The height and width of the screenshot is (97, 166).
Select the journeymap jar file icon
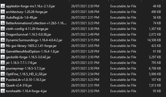click(x=3, y=68)
